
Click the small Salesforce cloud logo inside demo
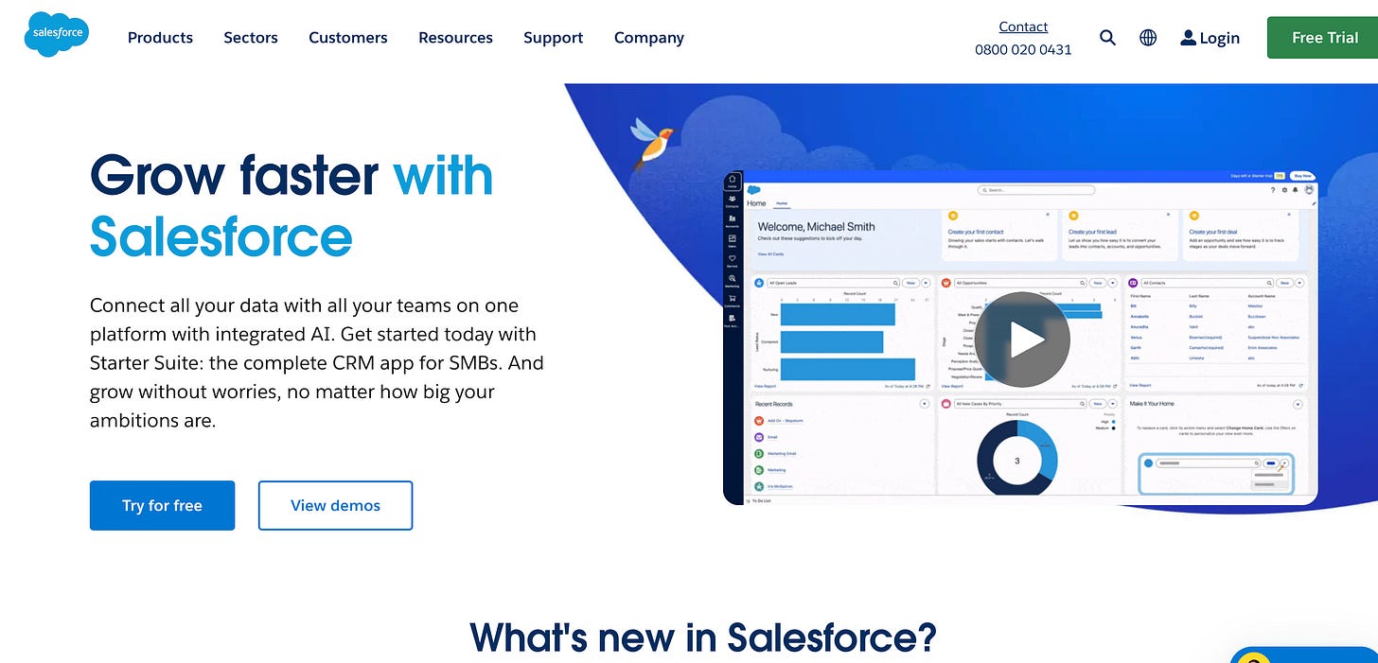754,190
